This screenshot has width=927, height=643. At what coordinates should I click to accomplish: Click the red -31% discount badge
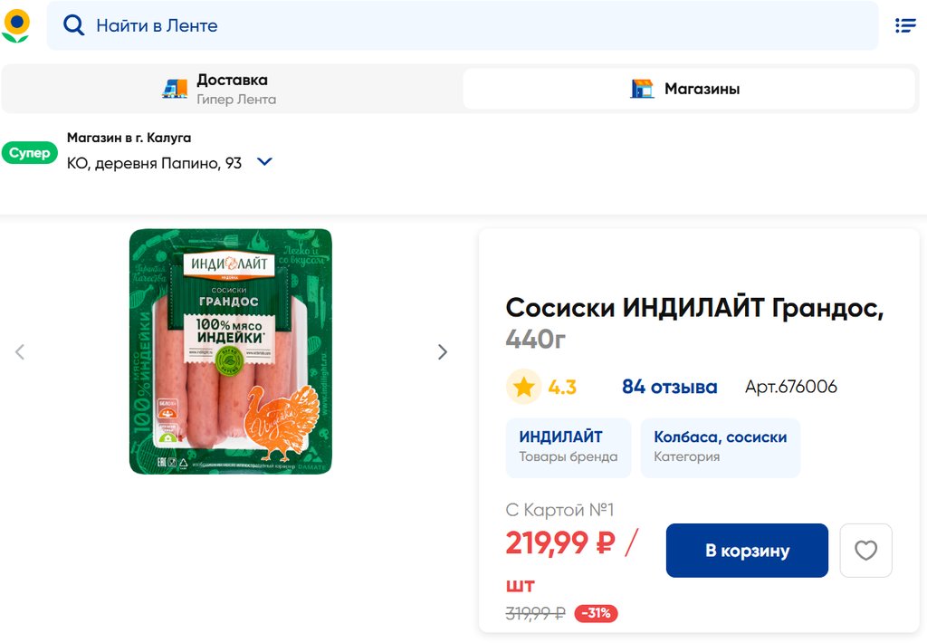pyautogui.click(x=596, y=613)
